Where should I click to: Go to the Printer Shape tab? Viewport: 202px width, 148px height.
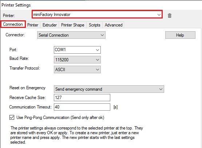pyautogui.click(x=73, y=25)
